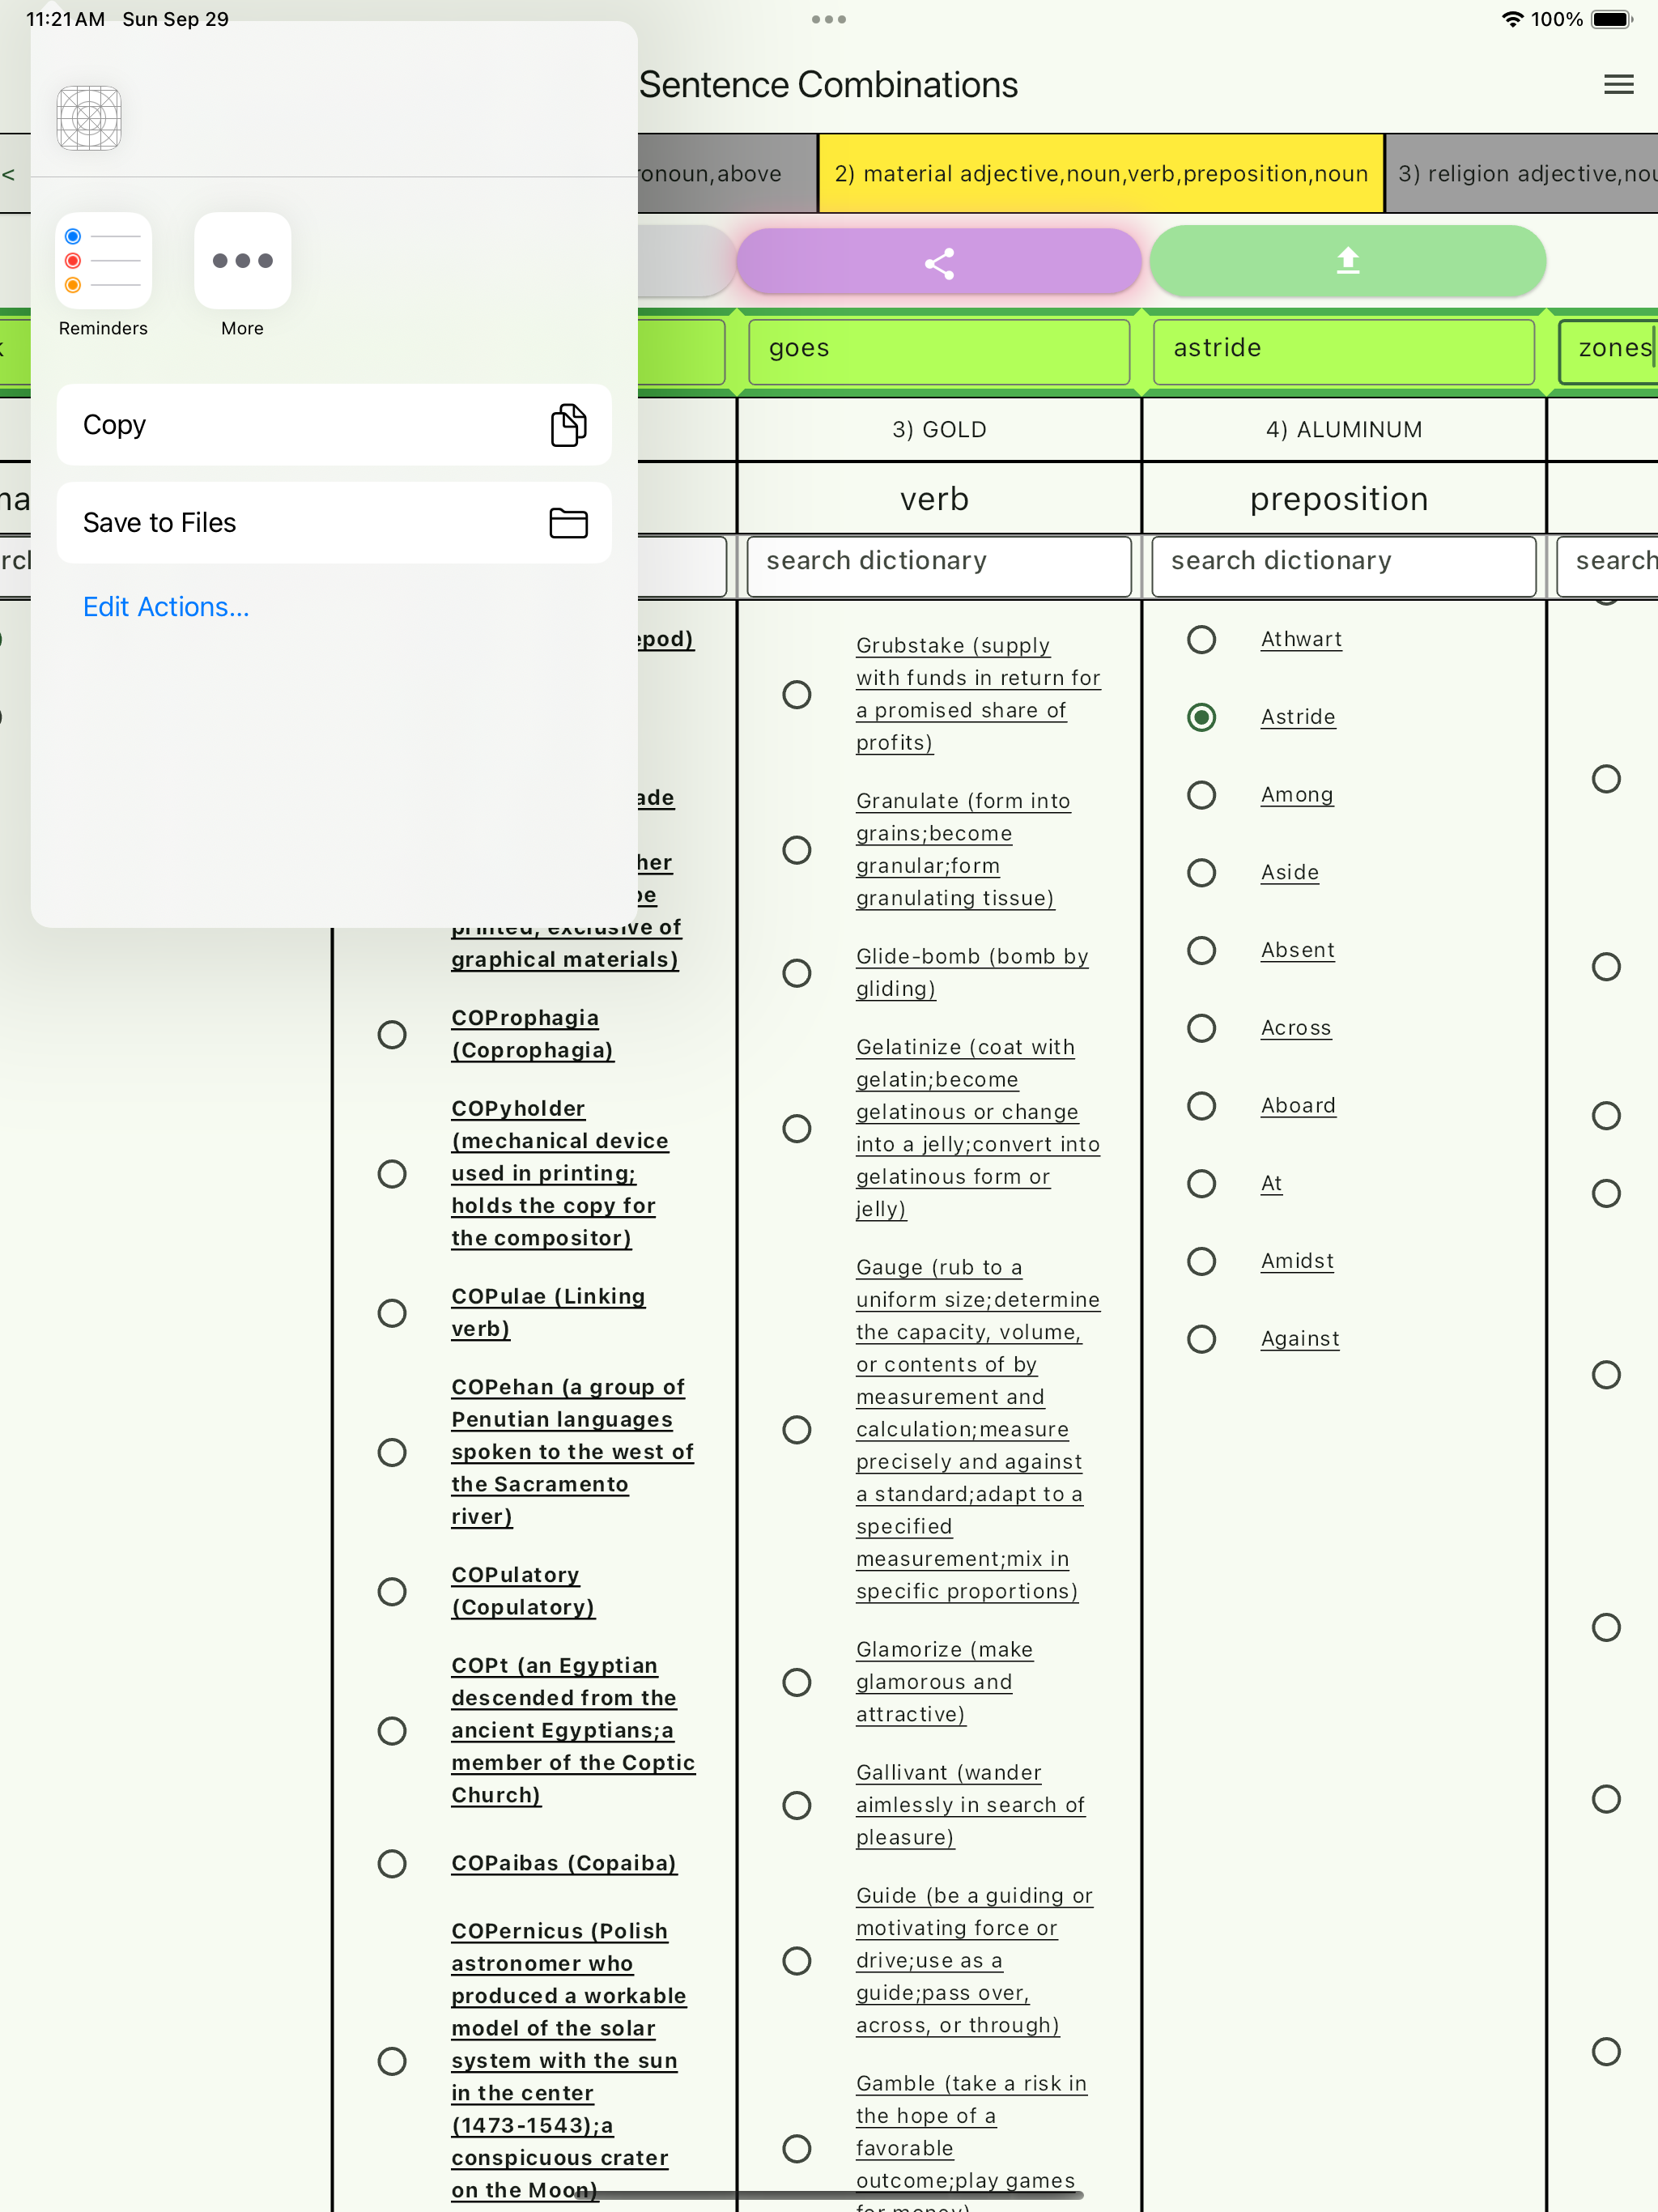This screenshot has width=1658, height=2212.
Task: Select the Astride radio button
Action: [1201, 717]
